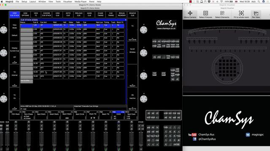This screenshot has width=270, height=151.
Task: Click the View Cue Stack soft button
Action: pyautogui.click(x=14, y=14)
